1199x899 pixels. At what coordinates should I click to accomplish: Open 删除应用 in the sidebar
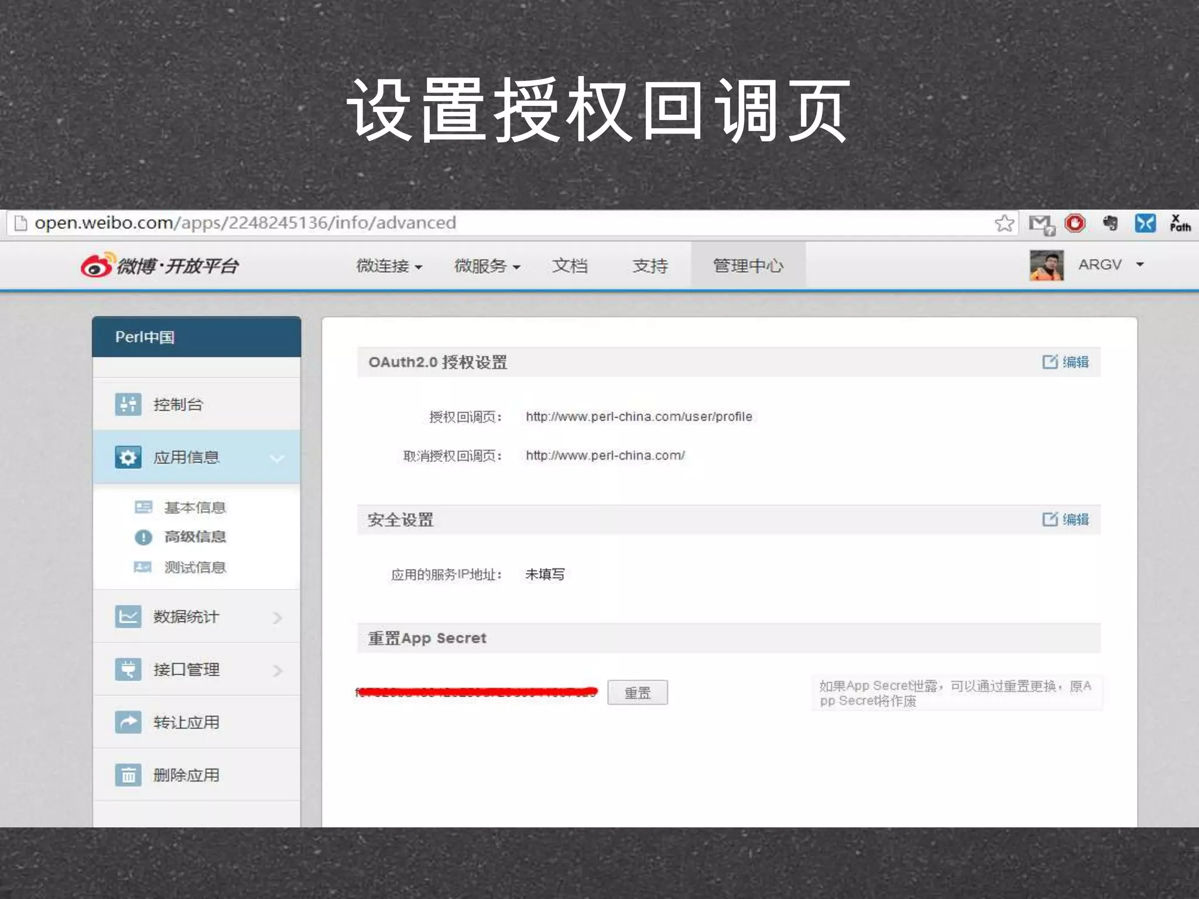[197, 775]
